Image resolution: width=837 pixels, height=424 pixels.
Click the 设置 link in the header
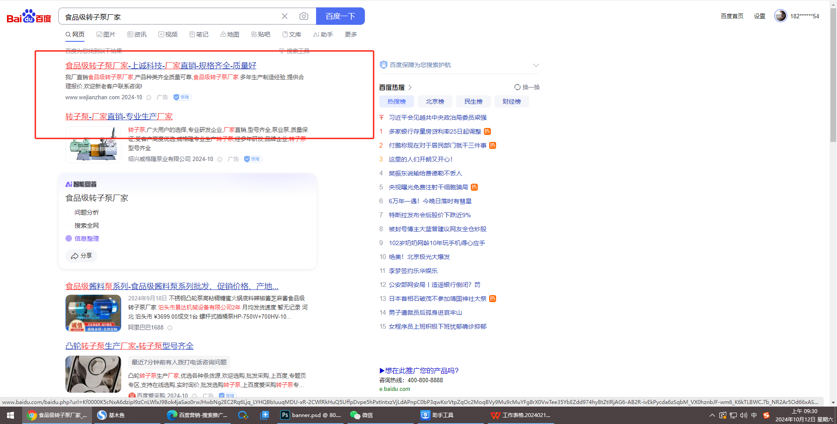tap(759, 16)
